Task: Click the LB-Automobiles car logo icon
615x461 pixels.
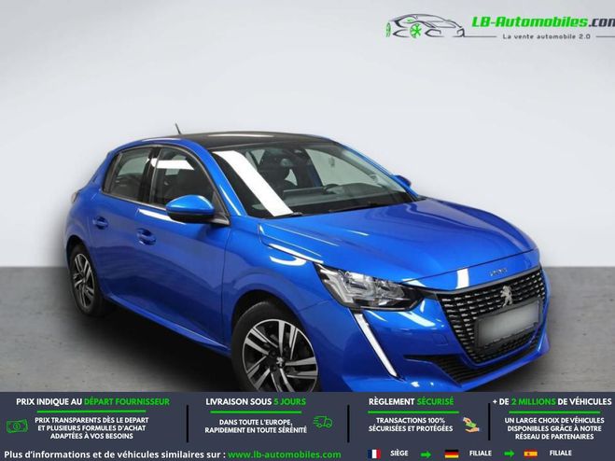Action: pos(426,26)
